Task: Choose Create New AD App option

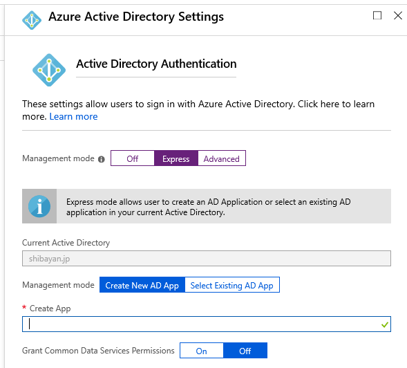Action: pyautogui.click(x=142, y=285)
